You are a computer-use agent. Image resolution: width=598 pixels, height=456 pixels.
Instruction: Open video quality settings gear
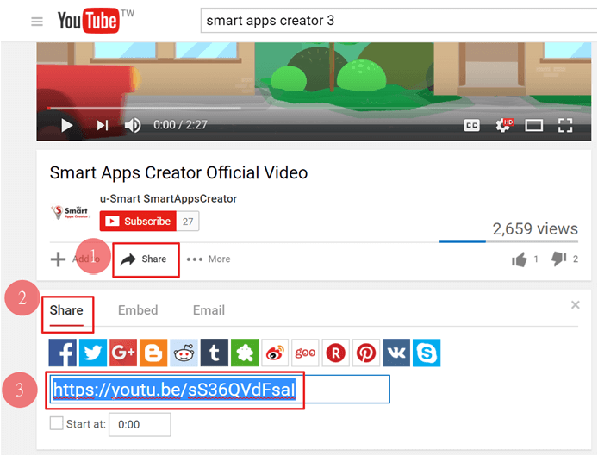coord(504,125)
